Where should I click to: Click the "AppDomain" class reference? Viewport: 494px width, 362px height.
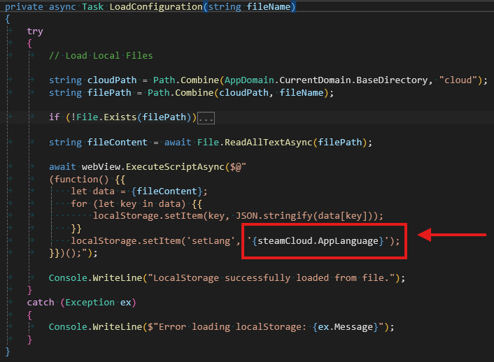(249, 80)
